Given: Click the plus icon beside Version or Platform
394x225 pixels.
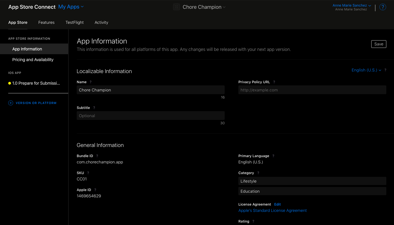Looking at the screenshot, I should [x=11, y=103].
